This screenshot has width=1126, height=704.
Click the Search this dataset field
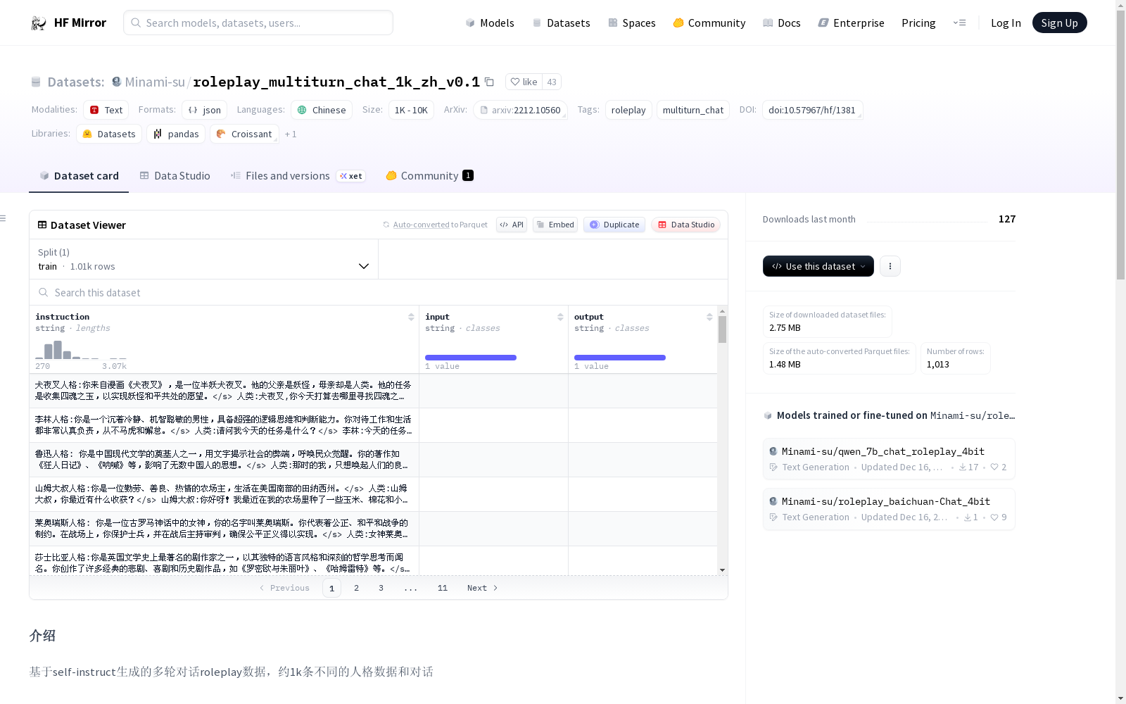point(379,292)
